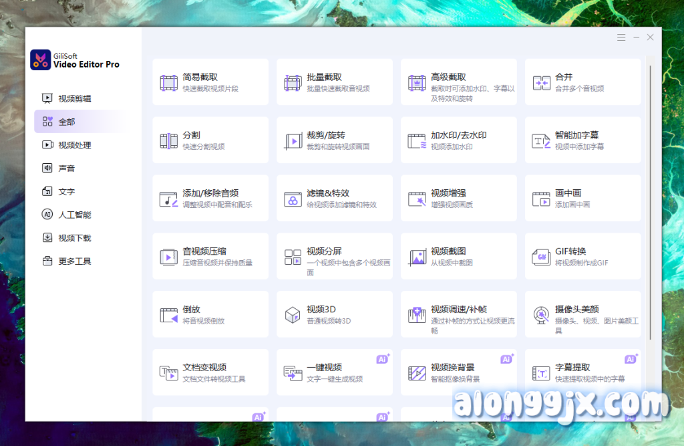The height and width of the screenshot is (446, 684).
Task: Open the Filters & Effects (滤镜&特效) icon
Action: coord(293,199)
